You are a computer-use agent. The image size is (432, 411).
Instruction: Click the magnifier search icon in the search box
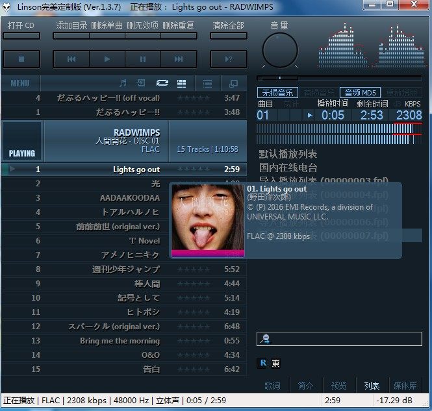[x=266, y=339]
